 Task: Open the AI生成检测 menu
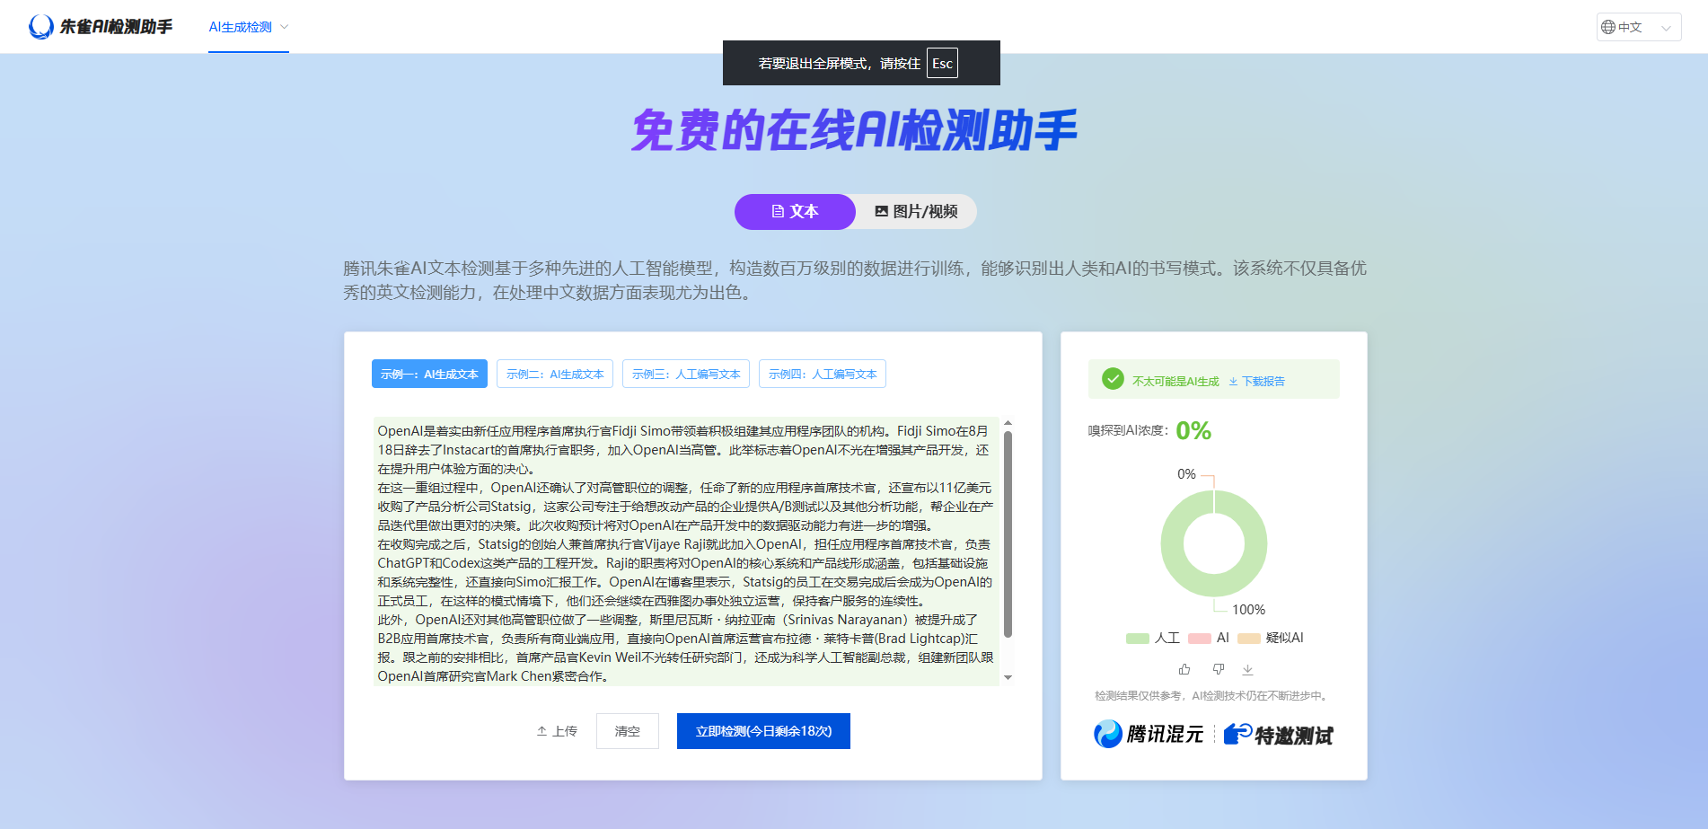click(x=241, y=27)
